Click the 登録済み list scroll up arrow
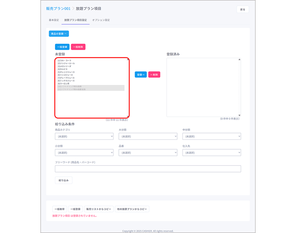 (x=239, y=60)
